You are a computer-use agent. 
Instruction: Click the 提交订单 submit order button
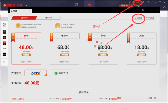point(84,92)
